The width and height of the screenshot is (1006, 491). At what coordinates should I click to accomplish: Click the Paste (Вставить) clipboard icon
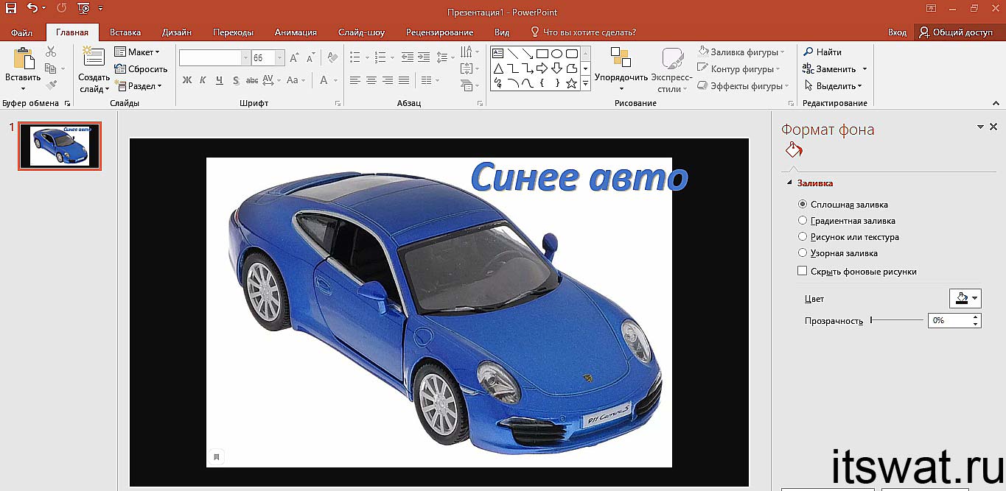(x=23, y=60)
